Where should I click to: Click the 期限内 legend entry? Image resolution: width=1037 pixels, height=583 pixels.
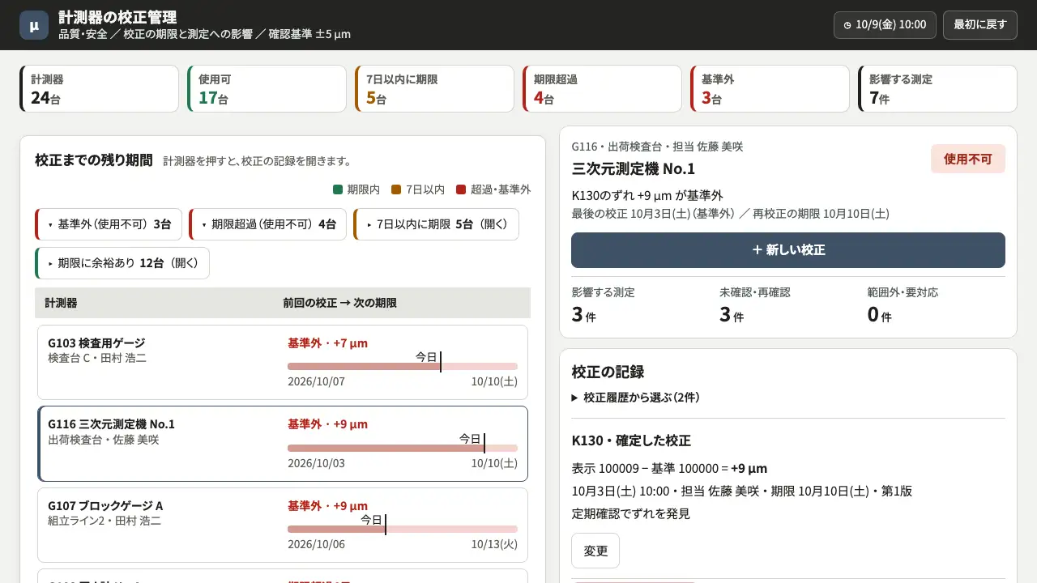tap(356, 189)
